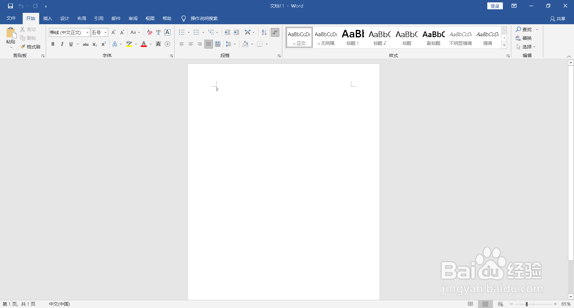The width and height of the screenshot is (574, 308).
Task: Open the font size dropdown (五号)
Action: [106, 32]
